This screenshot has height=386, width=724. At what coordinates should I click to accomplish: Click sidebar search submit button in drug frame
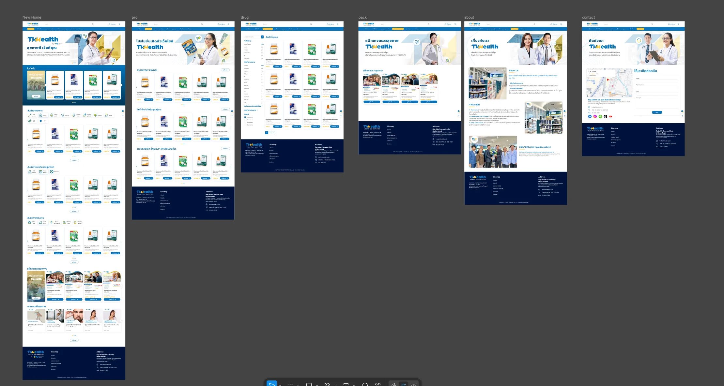click(262, 37)
